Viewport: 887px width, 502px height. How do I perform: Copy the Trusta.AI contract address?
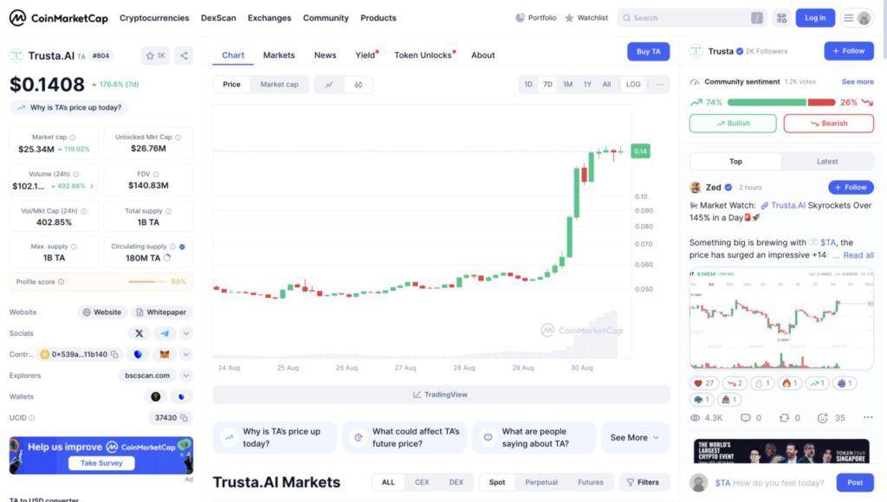pos(114,355)
